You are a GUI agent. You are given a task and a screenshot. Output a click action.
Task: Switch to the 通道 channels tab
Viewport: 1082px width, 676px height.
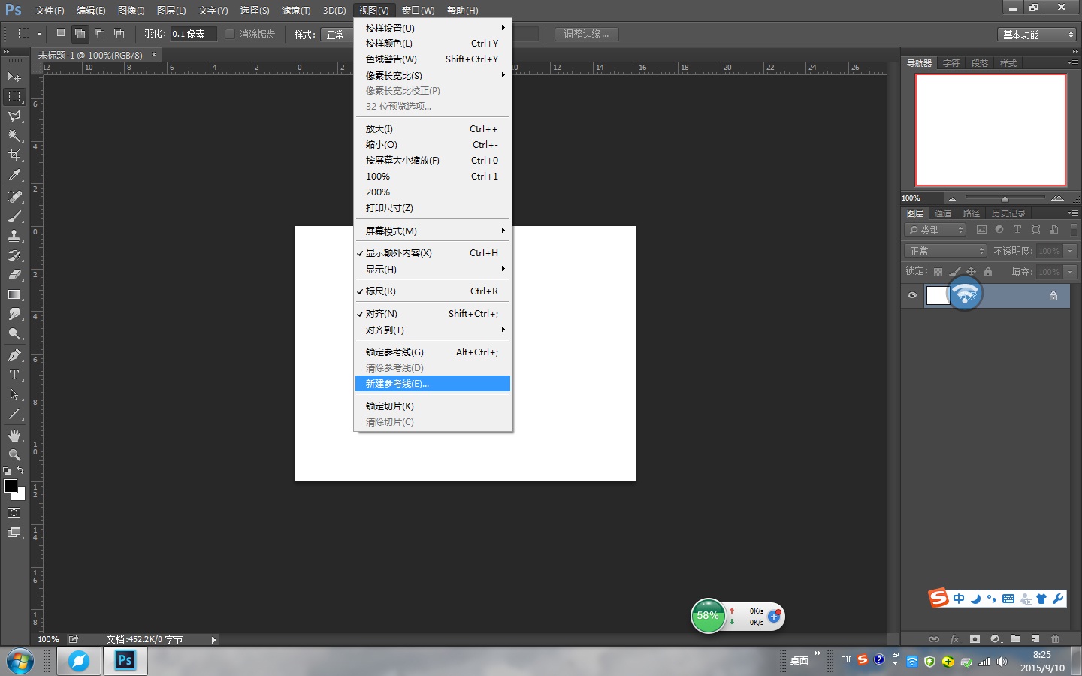943,213
